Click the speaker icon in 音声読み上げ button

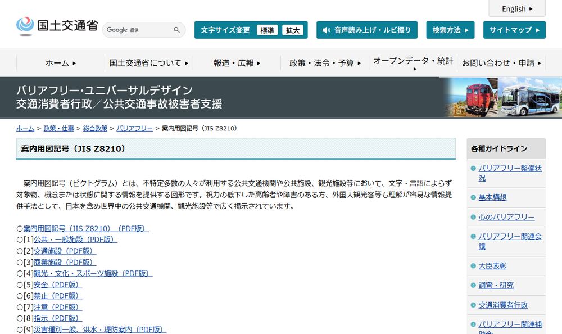point(326,30)
